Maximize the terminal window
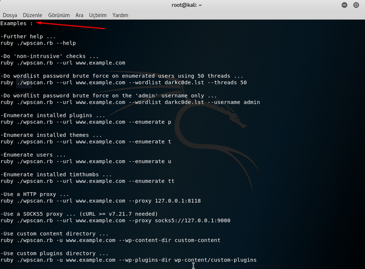 [356, 5]
